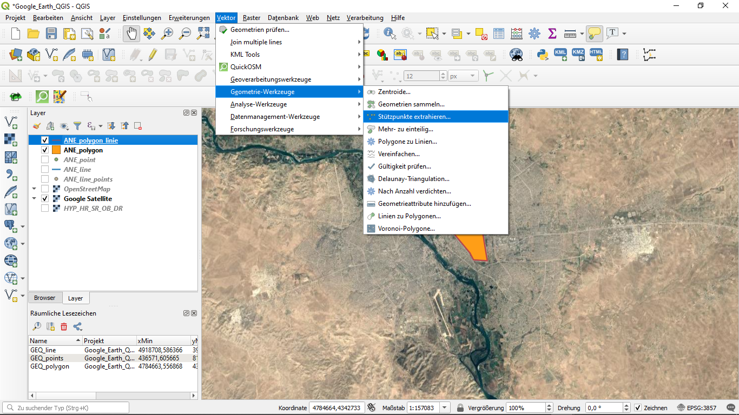Open the Maßstab scale dropdown

click(x=445, y=408)
